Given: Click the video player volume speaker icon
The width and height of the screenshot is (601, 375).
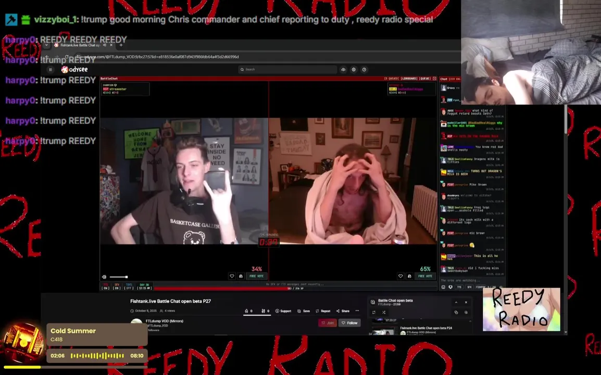Looking at the screenshot, I should [104, 277].
